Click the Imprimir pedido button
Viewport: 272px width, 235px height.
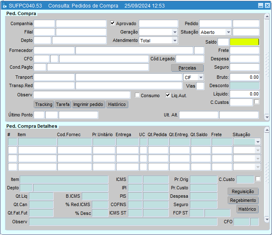coord(88,104)
